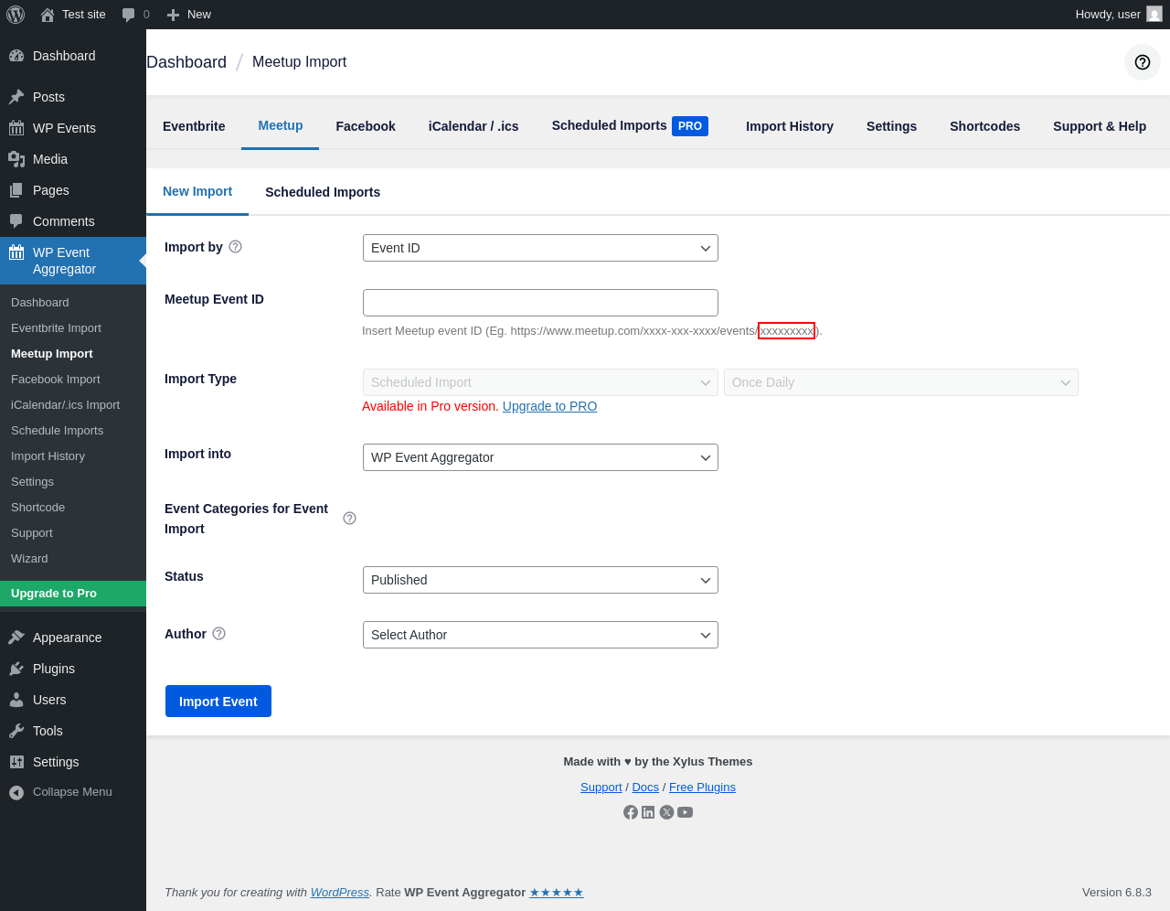1170x911 pixels.
Task: Expand the Status dropdown
Action: pos(540,580)
